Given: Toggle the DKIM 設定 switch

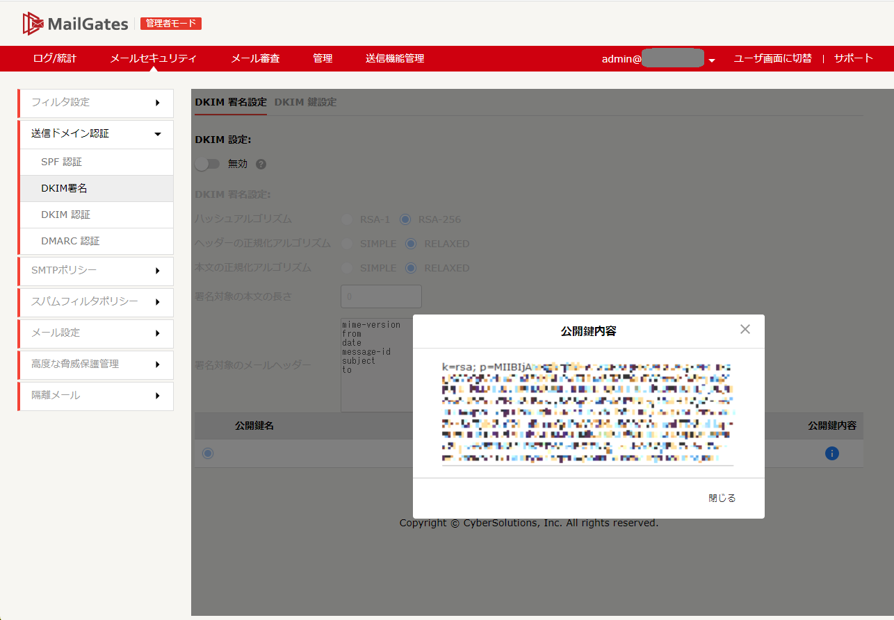Looking at the screenshot, I should click(207, 164).
